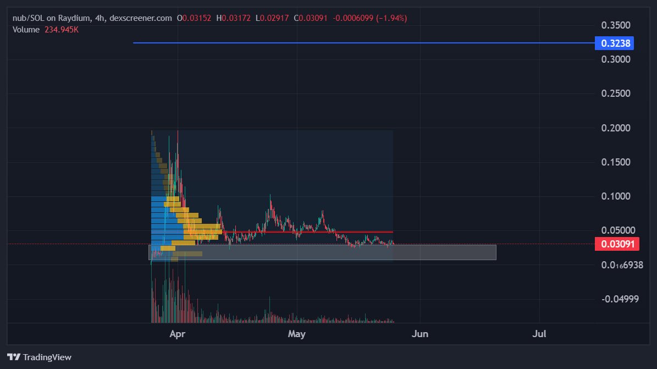Click the low value L0.02917
657x369 pixels.
[272, 18]
